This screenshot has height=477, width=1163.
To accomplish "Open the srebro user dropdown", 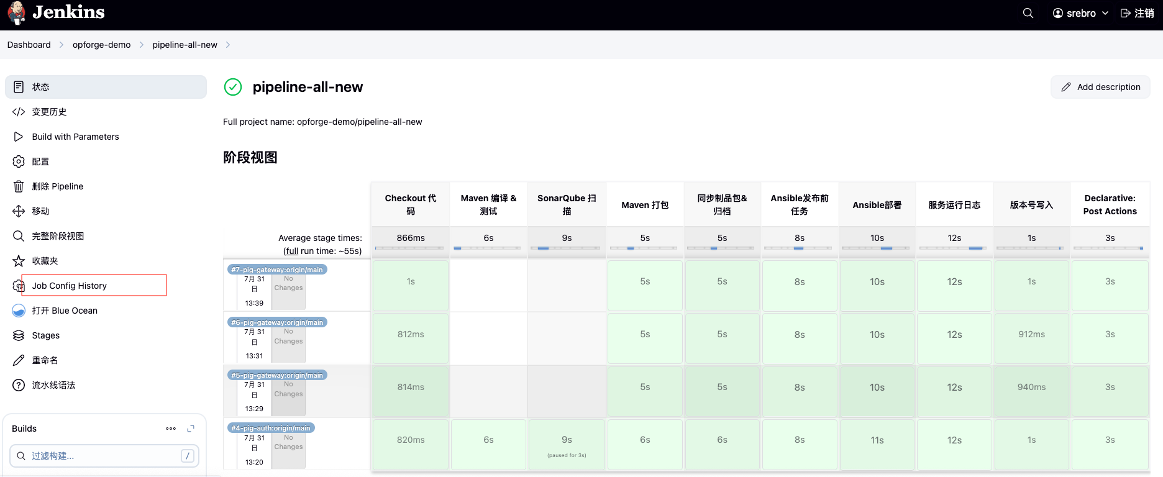I will point(1080,13).
